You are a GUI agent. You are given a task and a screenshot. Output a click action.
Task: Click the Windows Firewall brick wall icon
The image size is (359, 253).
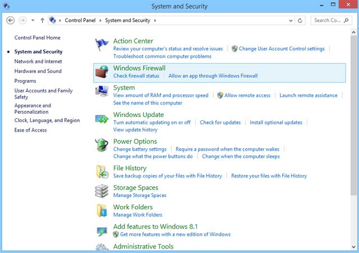pyautogui.click(x=102, y=72)
